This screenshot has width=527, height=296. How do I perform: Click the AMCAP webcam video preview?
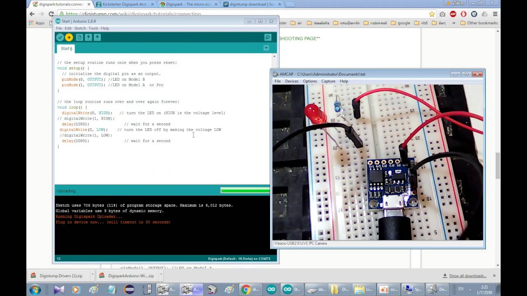(x=378, y=162)
